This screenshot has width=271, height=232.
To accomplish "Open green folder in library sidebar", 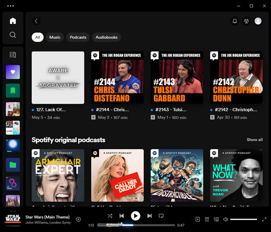I will 13,165.
